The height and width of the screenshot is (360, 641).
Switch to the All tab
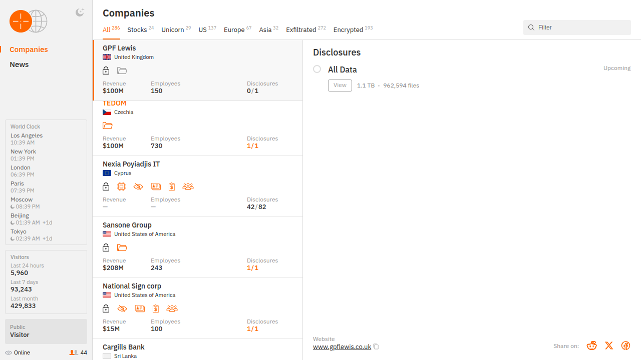[x=111, y=29]
